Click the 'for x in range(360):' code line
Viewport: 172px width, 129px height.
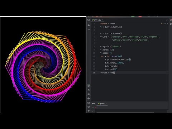(x=112, y=56)
